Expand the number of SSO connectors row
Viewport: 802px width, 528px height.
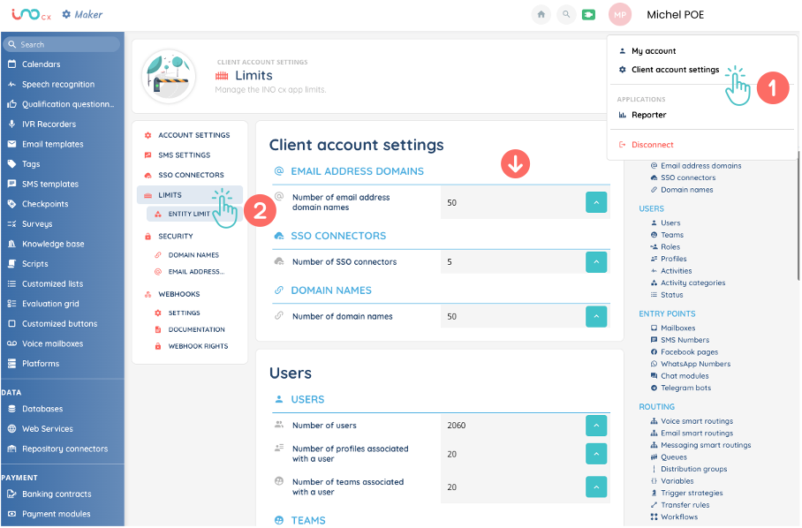tap(596, 262)
